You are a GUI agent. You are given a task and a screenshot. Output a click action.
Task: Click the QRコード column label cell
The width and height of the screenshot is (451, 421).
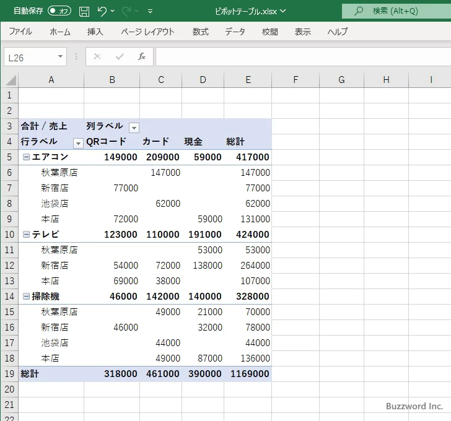tap(112, 142)
